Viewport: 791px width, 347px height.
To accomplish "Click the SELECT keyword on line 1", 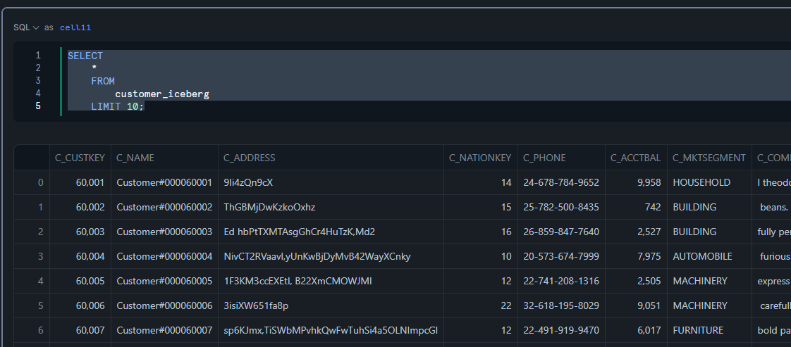I will [x=85, y=56].
